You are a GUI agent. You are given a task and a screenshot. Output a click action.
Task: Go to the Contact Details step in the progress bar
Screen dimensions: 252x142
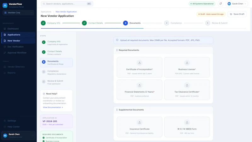(x=92, y=23)
